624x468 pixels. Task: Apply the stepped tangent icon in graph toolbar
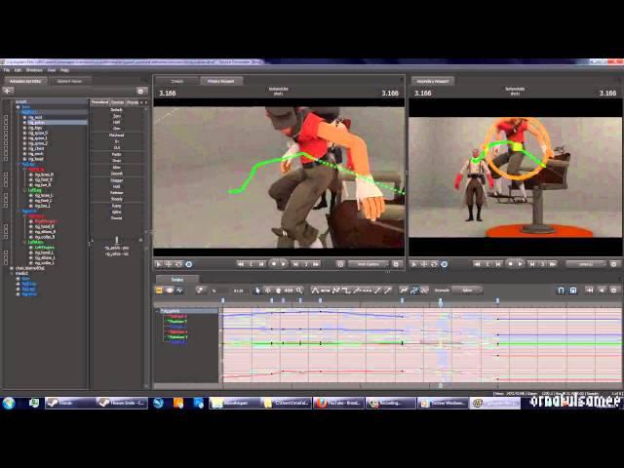point(346,291)
